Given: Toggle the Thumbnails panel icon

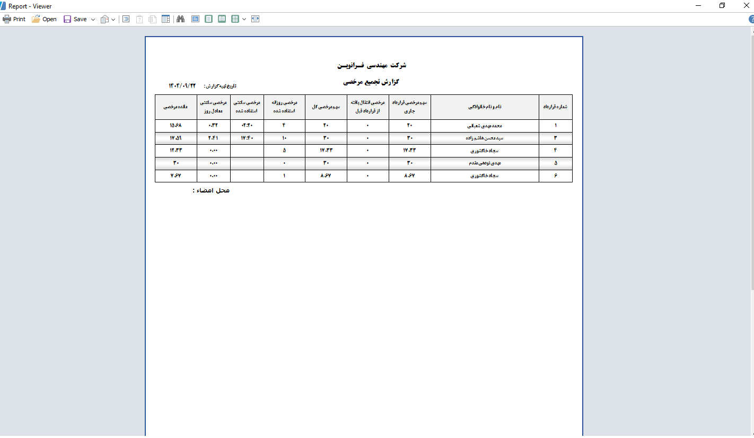Looking at the screenshot, I should [166, 19].
